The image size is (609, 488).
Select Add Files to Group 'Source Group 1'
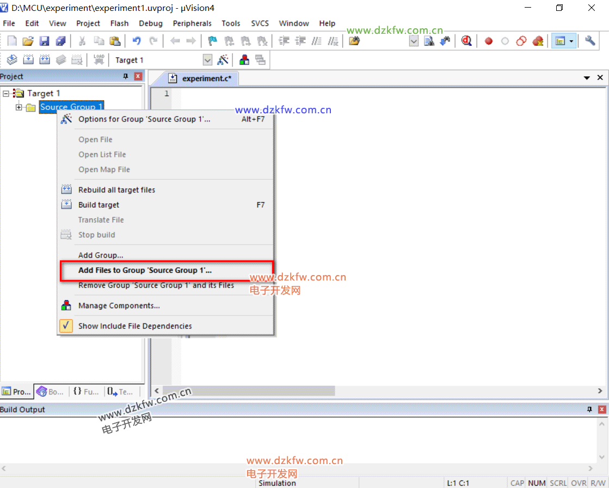[x=145, y=270]
